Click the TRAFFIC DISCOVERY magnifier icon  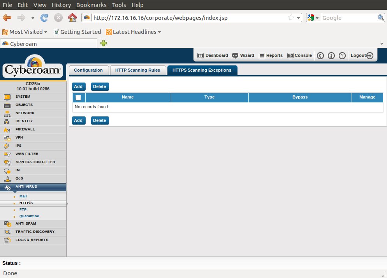(7, 232)
